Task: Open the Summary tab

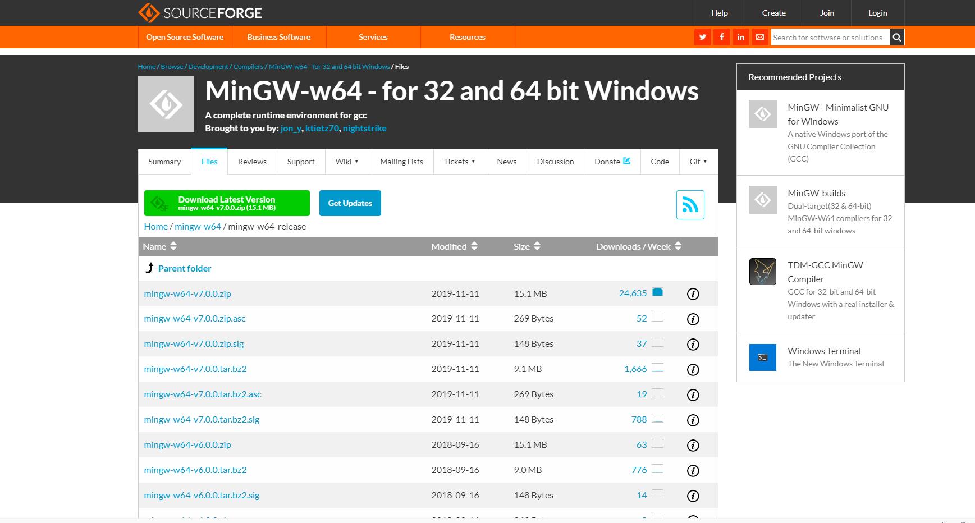Action: tap(164, 162)
